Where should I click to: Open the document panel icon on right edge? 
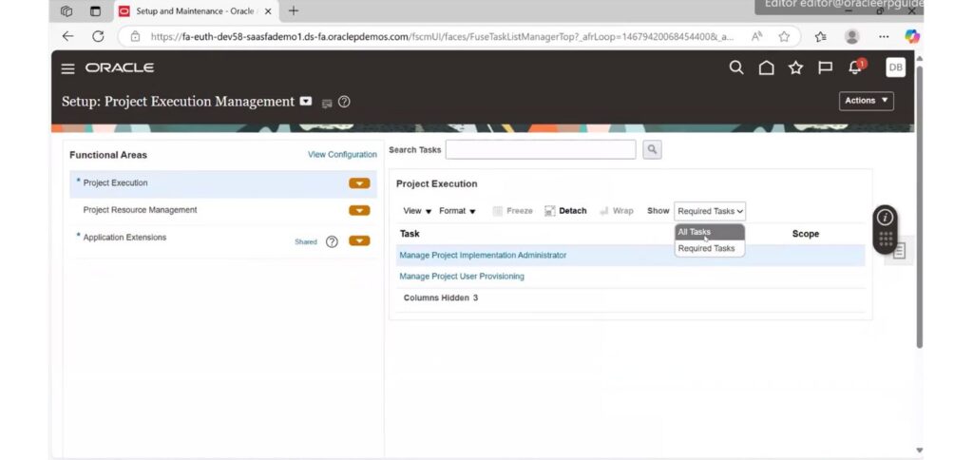pyautogui.click(x=899, y=251)
